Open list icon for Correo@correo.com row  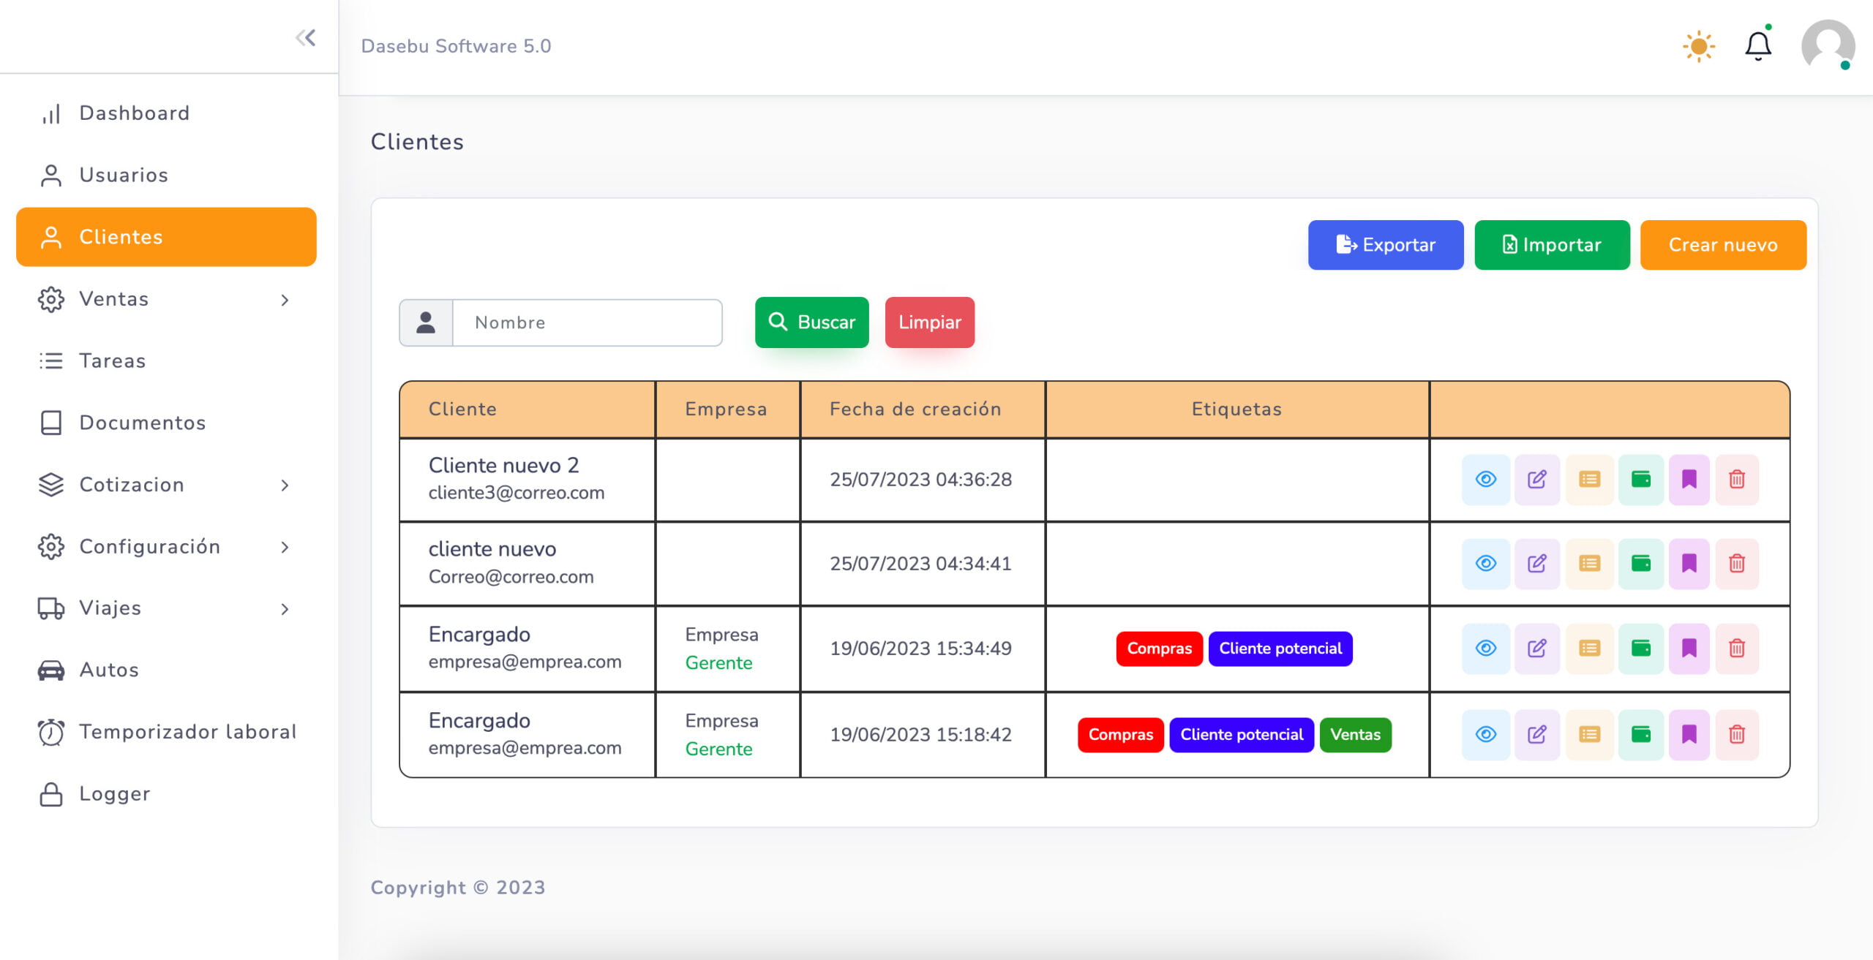tap(1589, 564)
